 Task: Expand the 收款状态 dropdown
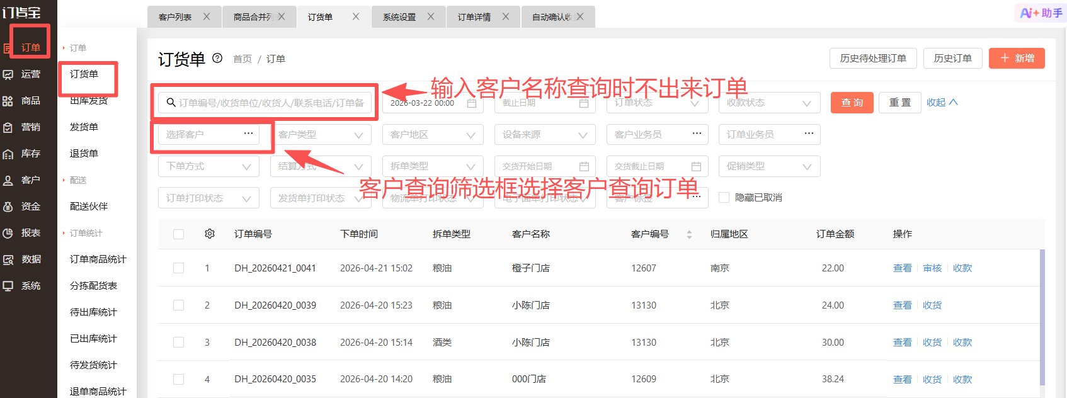tap(769, 103)
